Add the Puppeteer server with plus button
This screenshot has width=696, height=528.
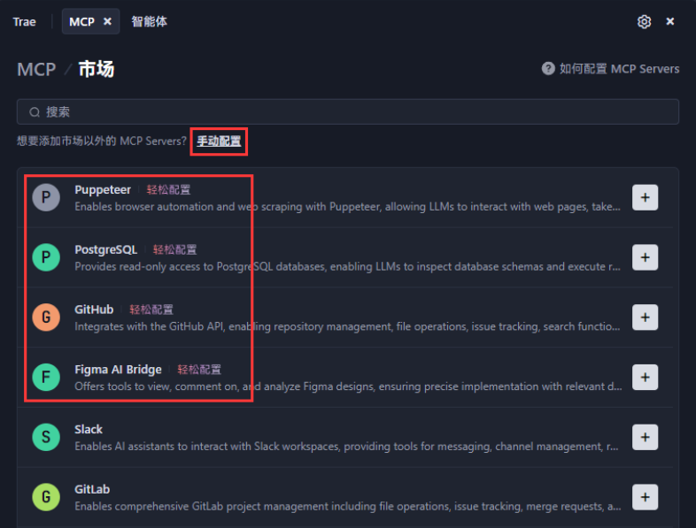click(x=645, y=198)
